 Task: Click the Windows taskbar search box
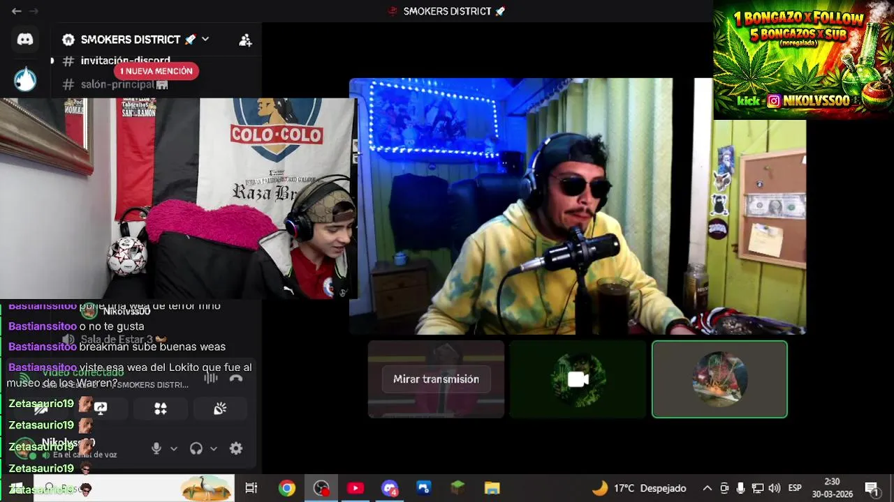point(133,488)
